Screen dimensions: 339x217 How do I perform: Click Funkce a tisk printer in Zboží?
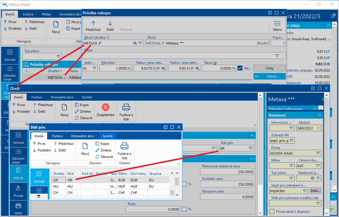[126, 107]
